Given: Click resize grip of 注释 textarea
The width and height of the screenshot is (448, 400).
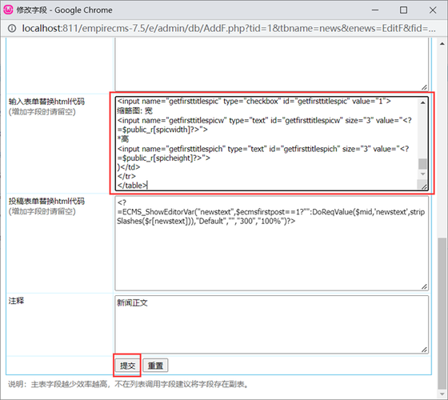Looking at the screenshot, I should click(x=424, y=350).
